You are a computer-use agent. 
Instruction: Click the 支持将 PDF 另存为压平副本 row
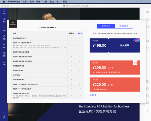tap(48, 89)
